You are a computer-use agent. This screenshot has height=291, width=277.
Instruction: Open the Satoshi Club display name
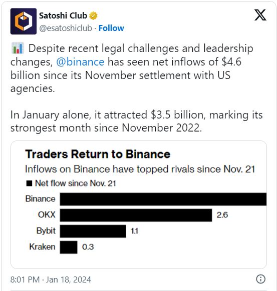(63, 16)
